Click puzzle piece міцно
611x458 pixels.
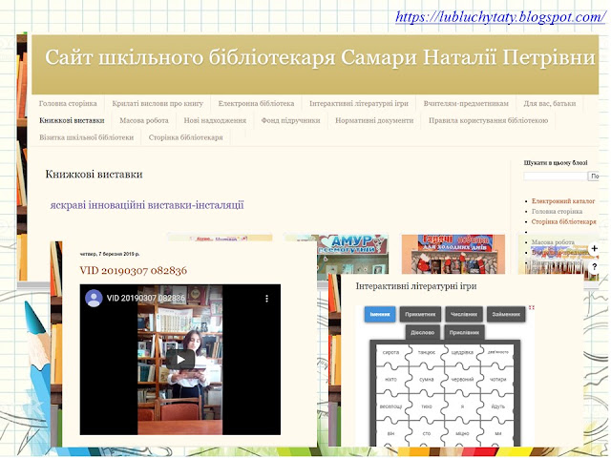pyautogui.click(x=462, y=433)
